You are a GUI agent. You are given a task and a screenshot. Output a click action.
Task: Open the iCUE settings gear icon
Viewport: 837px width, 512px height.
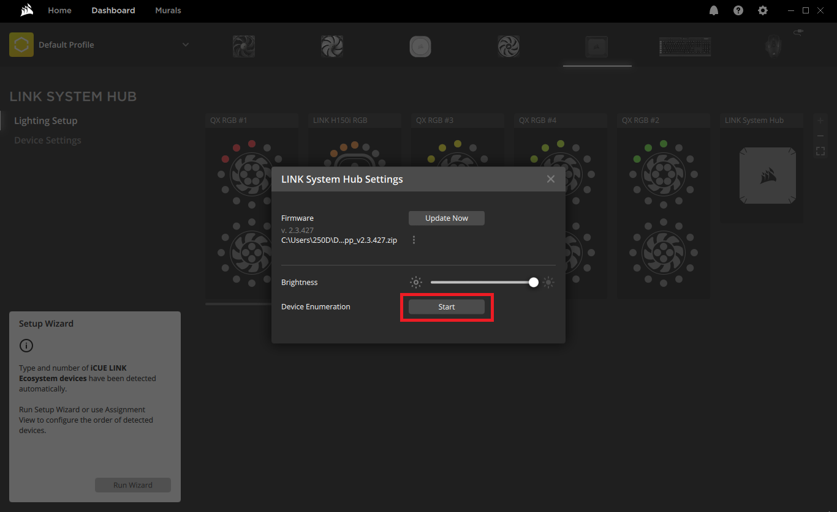pyautogui.click(x=762, y=10)
